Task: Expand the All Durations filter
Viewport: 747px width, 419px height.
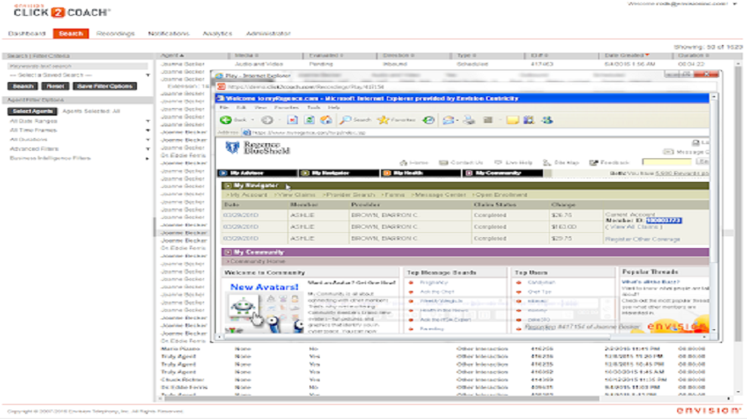Action: coord(79,140)
